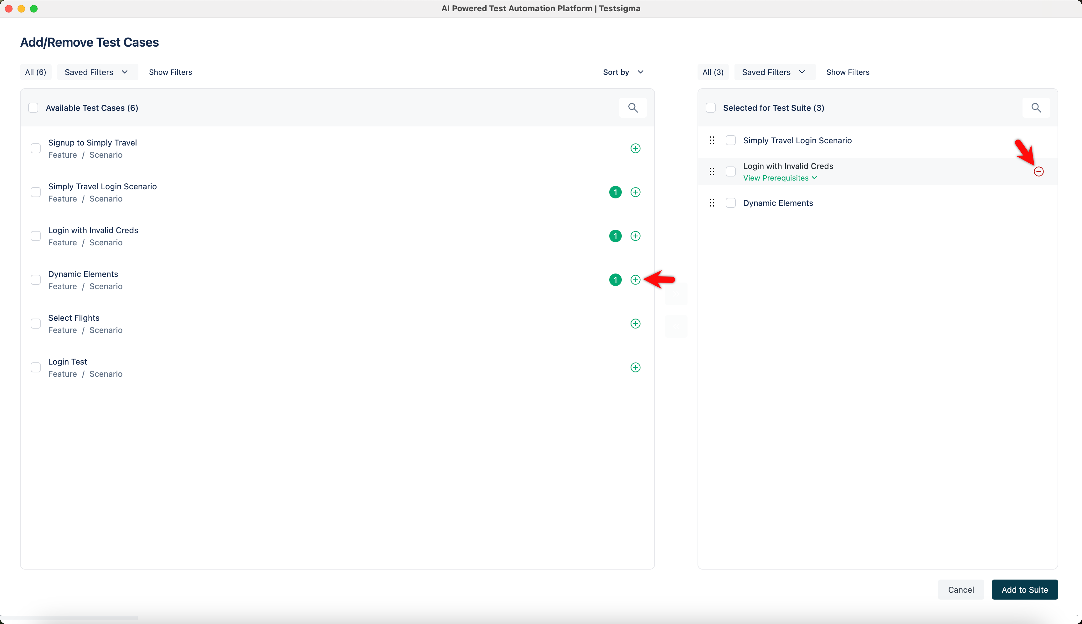Add Select Flights with plus icon
The width and height of the screenshot is (1082, 624).
635,324
